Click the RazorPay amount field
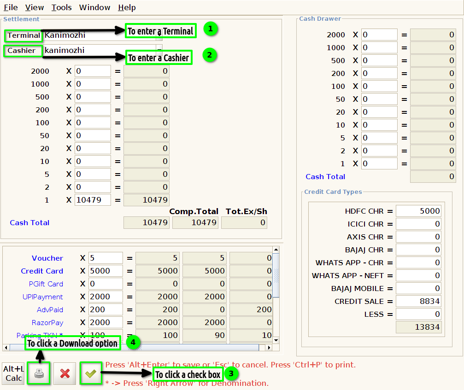 [106, 323]
